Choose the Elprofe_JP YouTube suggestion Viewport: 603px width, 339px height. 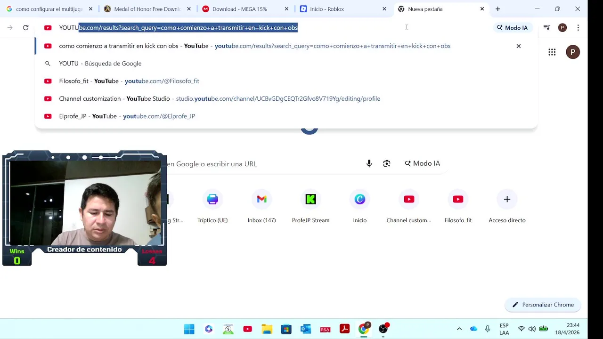click(286, 116)
